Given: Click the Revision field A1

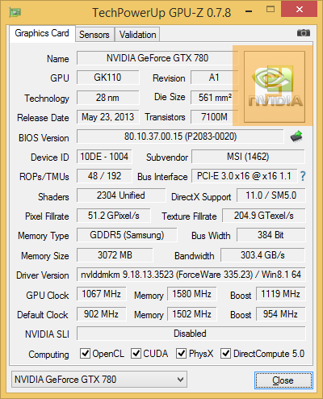Looking at the screenshot, I should click(x=214, y=78).
